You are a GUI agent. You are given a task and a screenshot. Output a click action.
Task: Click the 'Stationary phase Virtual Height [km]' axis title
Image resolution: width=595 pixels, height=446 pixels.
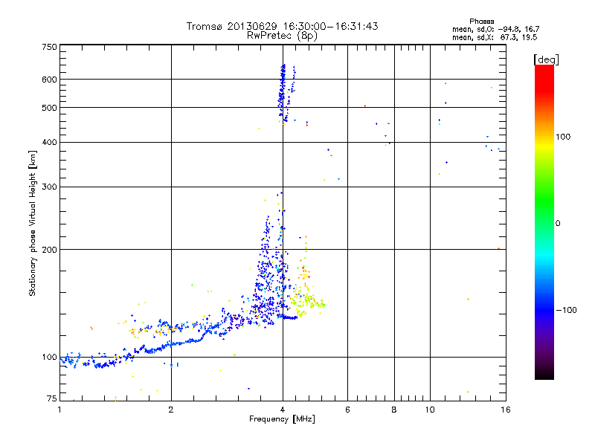pos(33,223)
